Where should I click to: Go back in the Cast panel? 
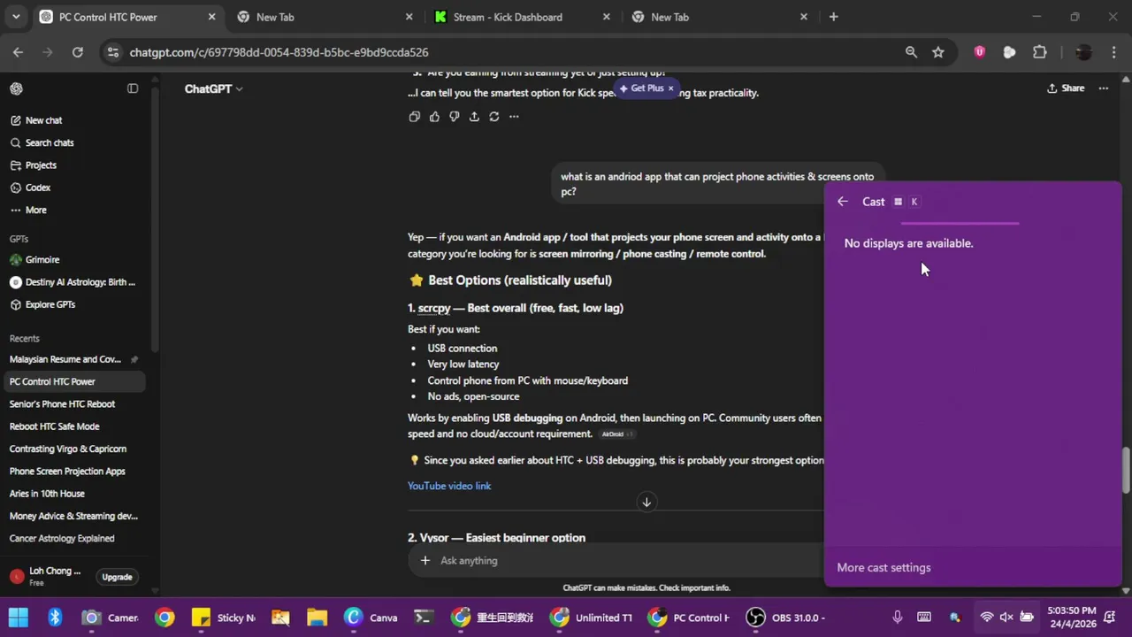coord(843,202)
